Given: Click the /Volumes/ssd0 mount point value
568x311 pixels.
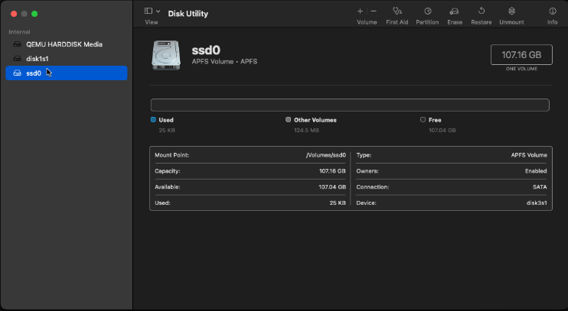Looking at the screenshot, I should click(x=325, y=155).
